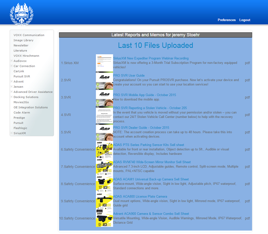Image resolution: width=268 pixels, height=234 pixels.
Task: Click pdf for PRO SVR Dealer Guide row
Action: (x=247, y=132)
